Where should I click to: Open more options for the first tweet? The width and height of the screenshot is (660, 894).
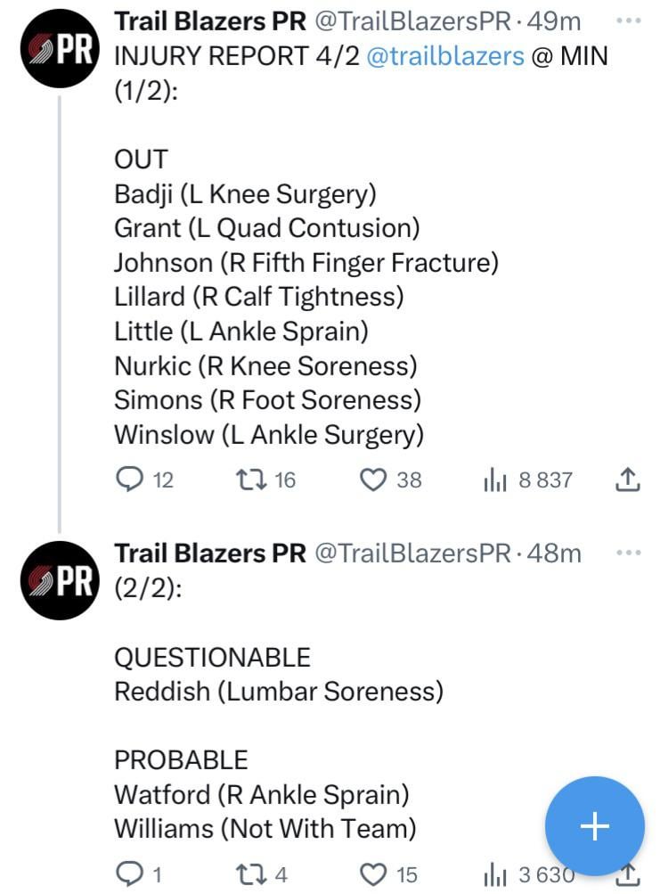point(628,20)
